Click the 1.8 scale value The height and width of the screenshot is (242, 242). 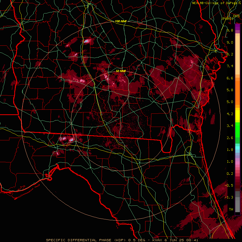(x=230, y=150)
